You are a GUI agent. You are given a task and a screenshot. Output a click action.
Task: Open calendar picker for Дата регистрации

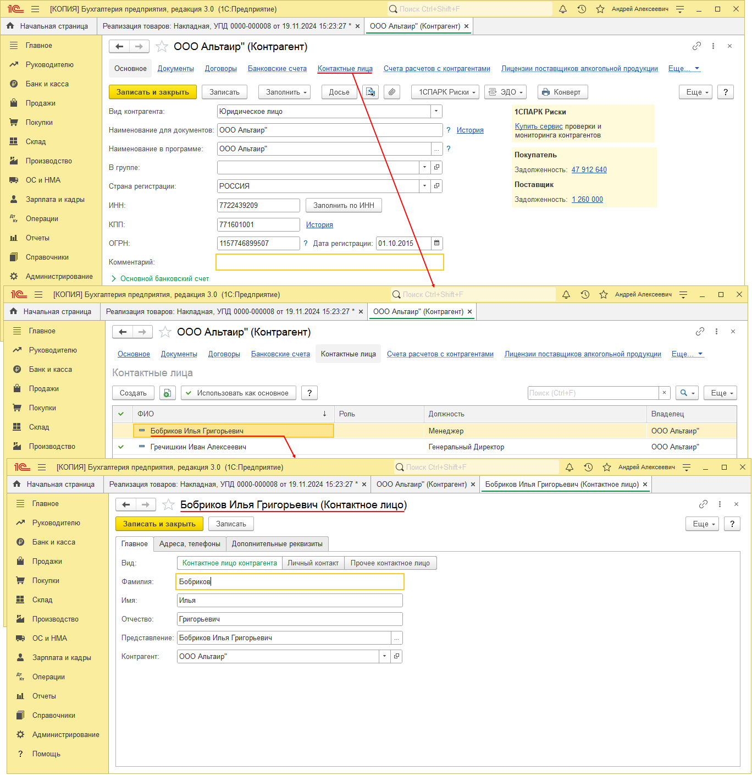pyautogui.click(x=436, y=243)
